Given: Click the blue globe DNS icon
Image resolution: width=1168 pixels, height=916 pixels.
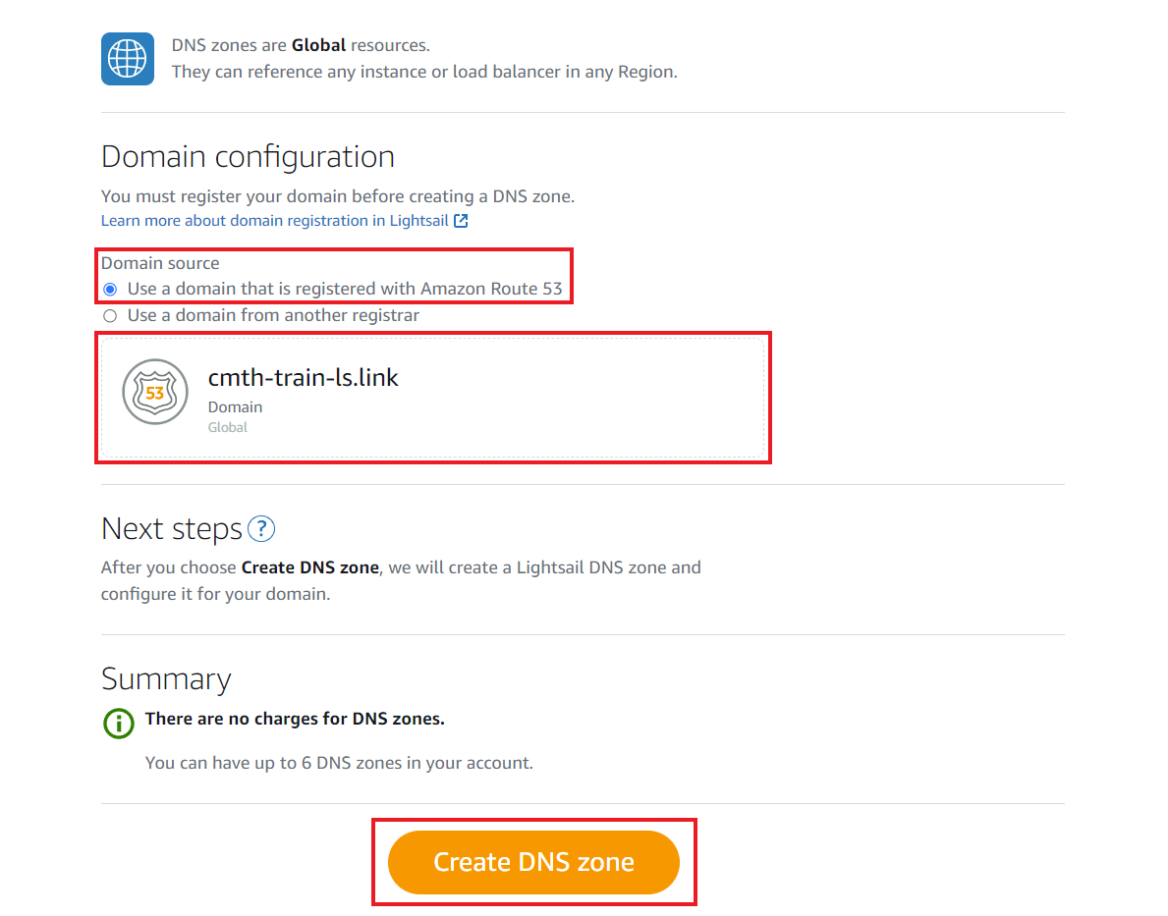Looking at the screenshot, I should tap(128, 59).
